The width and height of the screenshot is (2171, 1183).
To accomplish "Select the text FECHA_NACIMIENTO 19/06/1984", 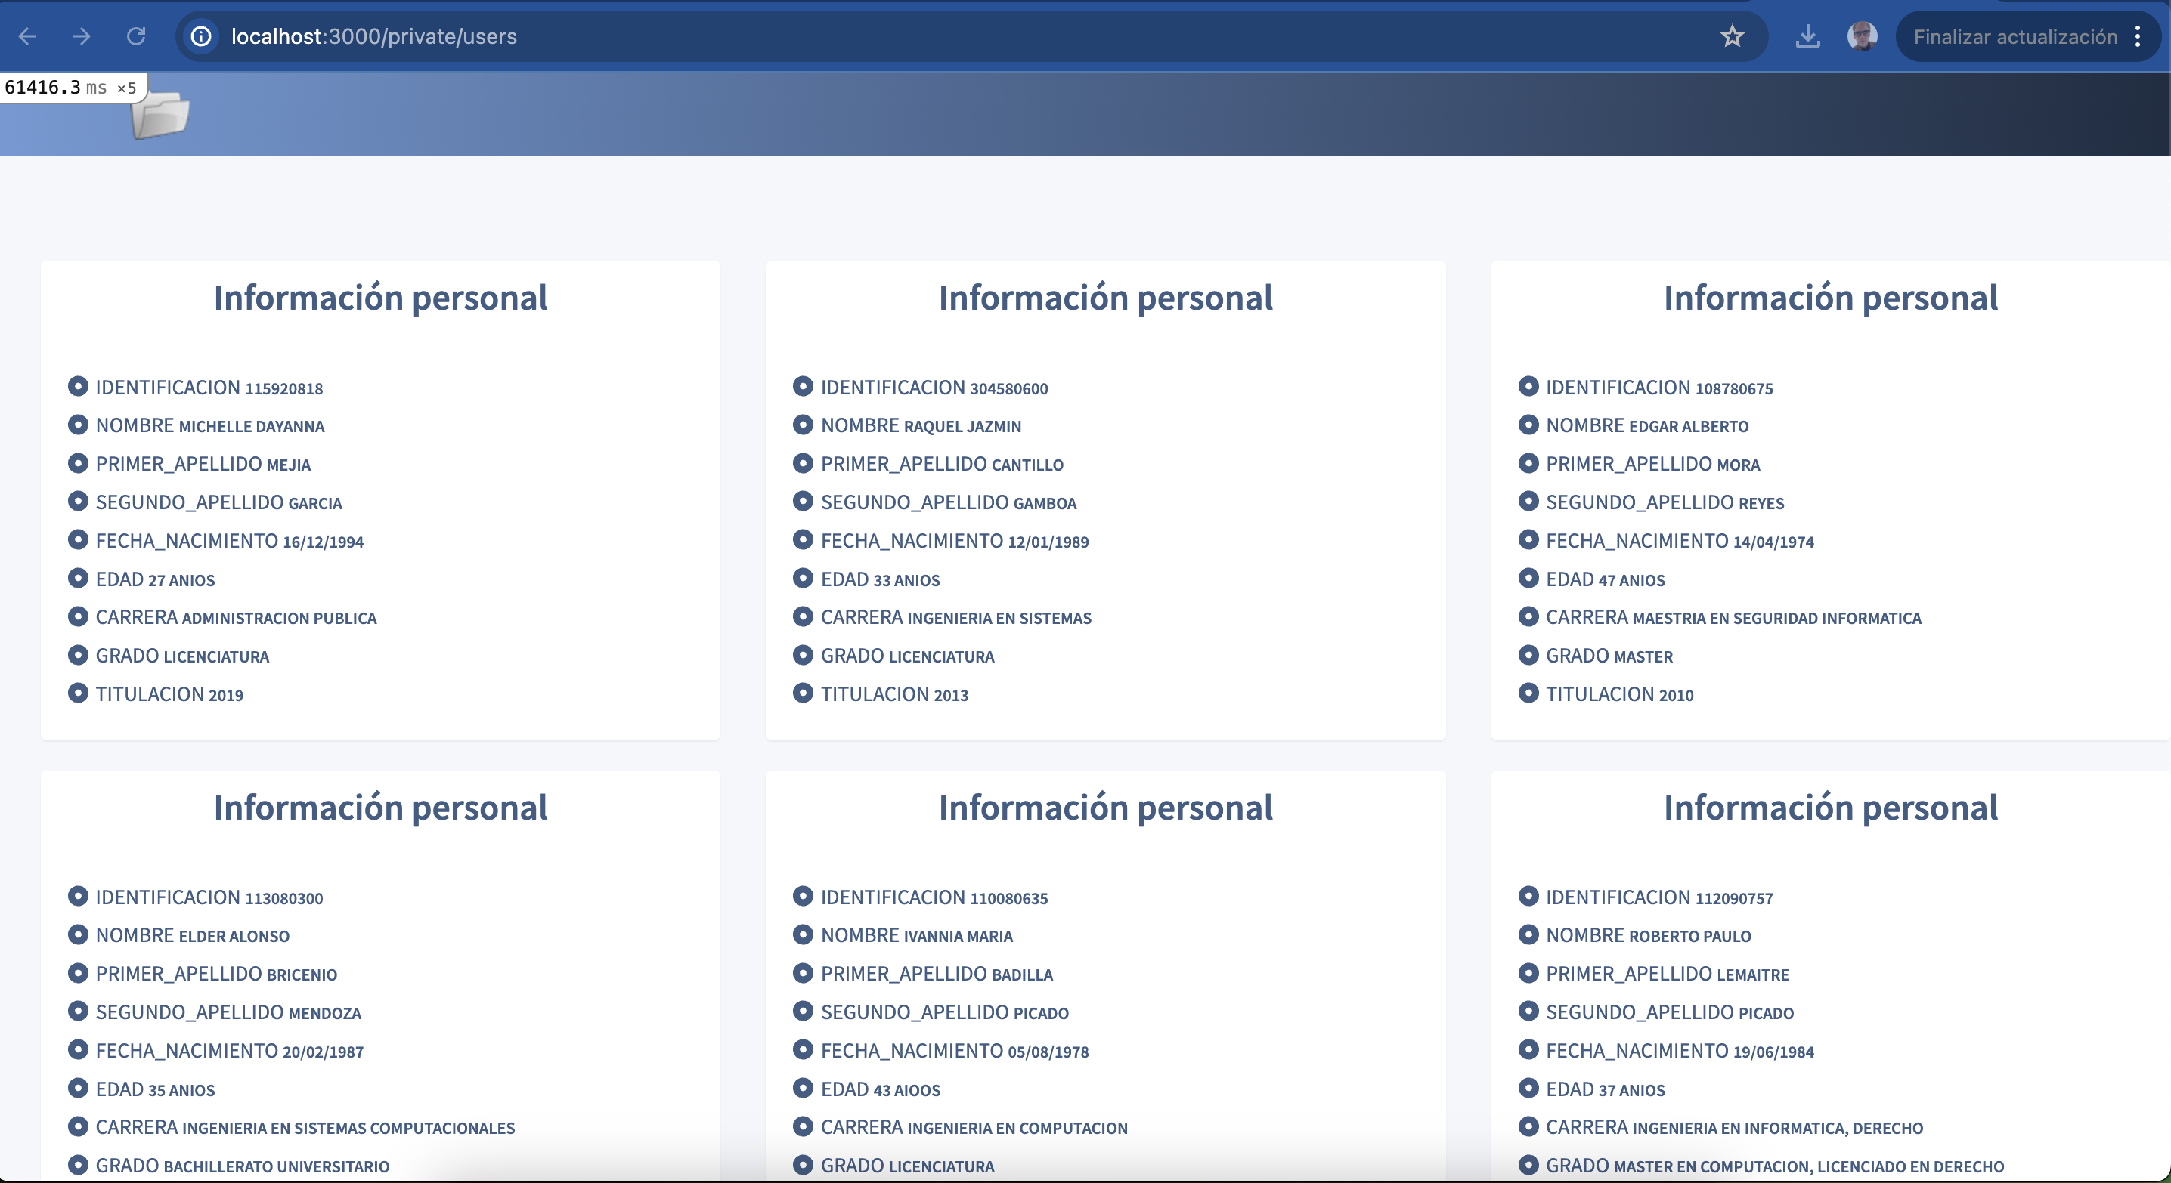I will [1680, 1052].
